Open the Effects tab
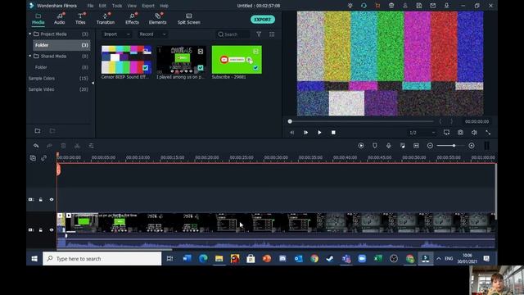Image resolution: width=524 pixels, height=295 pixels. 132,19
